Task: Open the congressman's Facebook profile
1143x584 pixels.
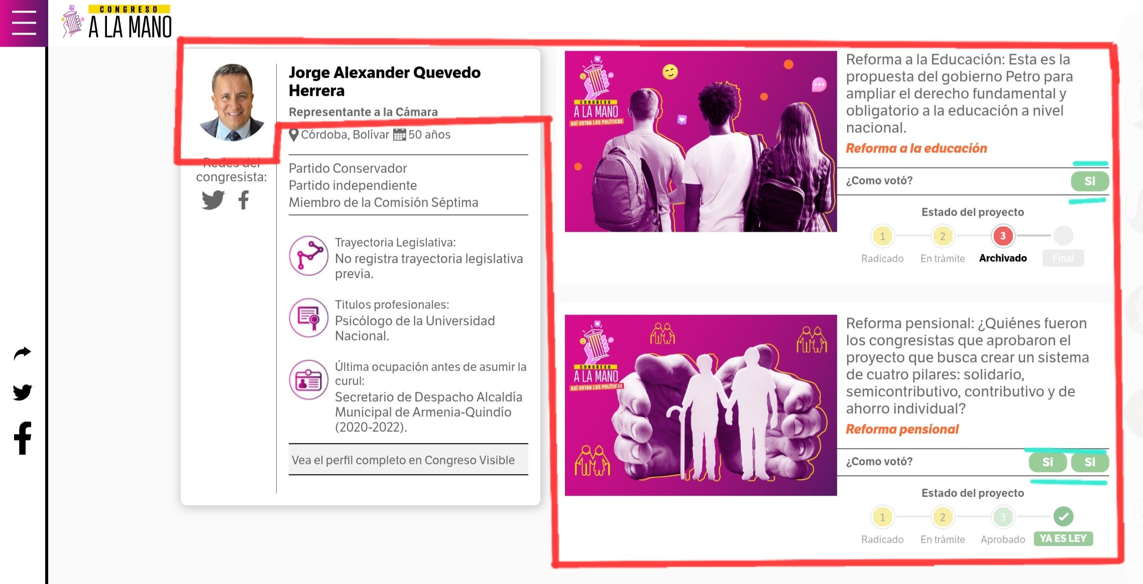Action: [243, 200]
